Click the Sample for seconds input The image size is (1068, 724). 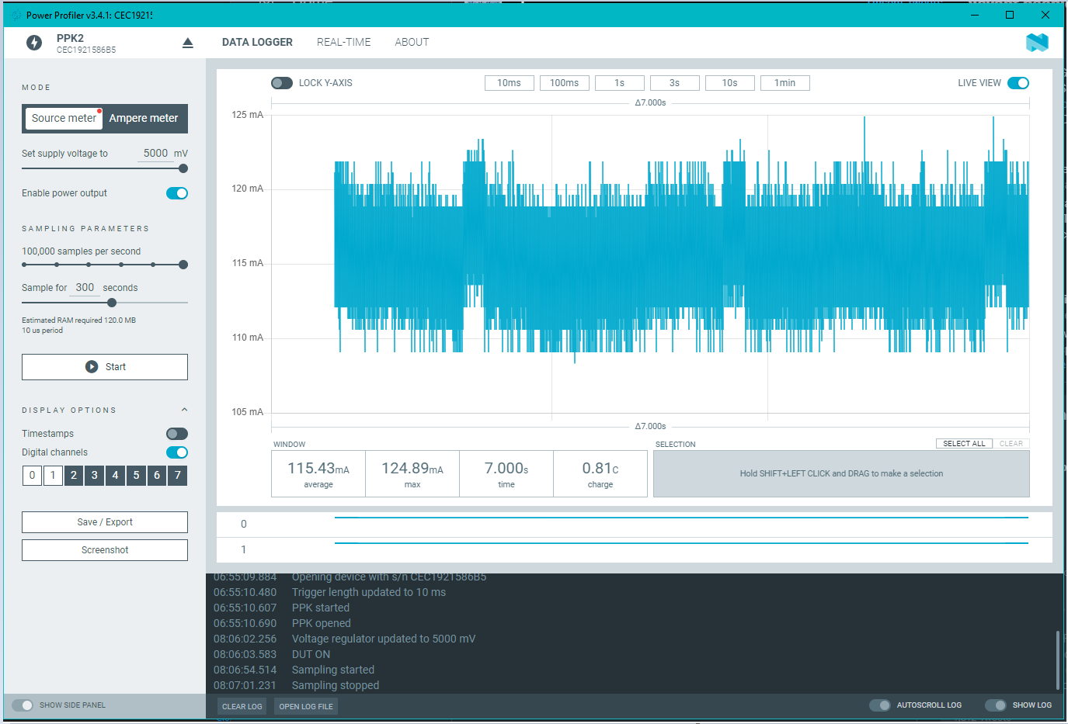[85, 288]
